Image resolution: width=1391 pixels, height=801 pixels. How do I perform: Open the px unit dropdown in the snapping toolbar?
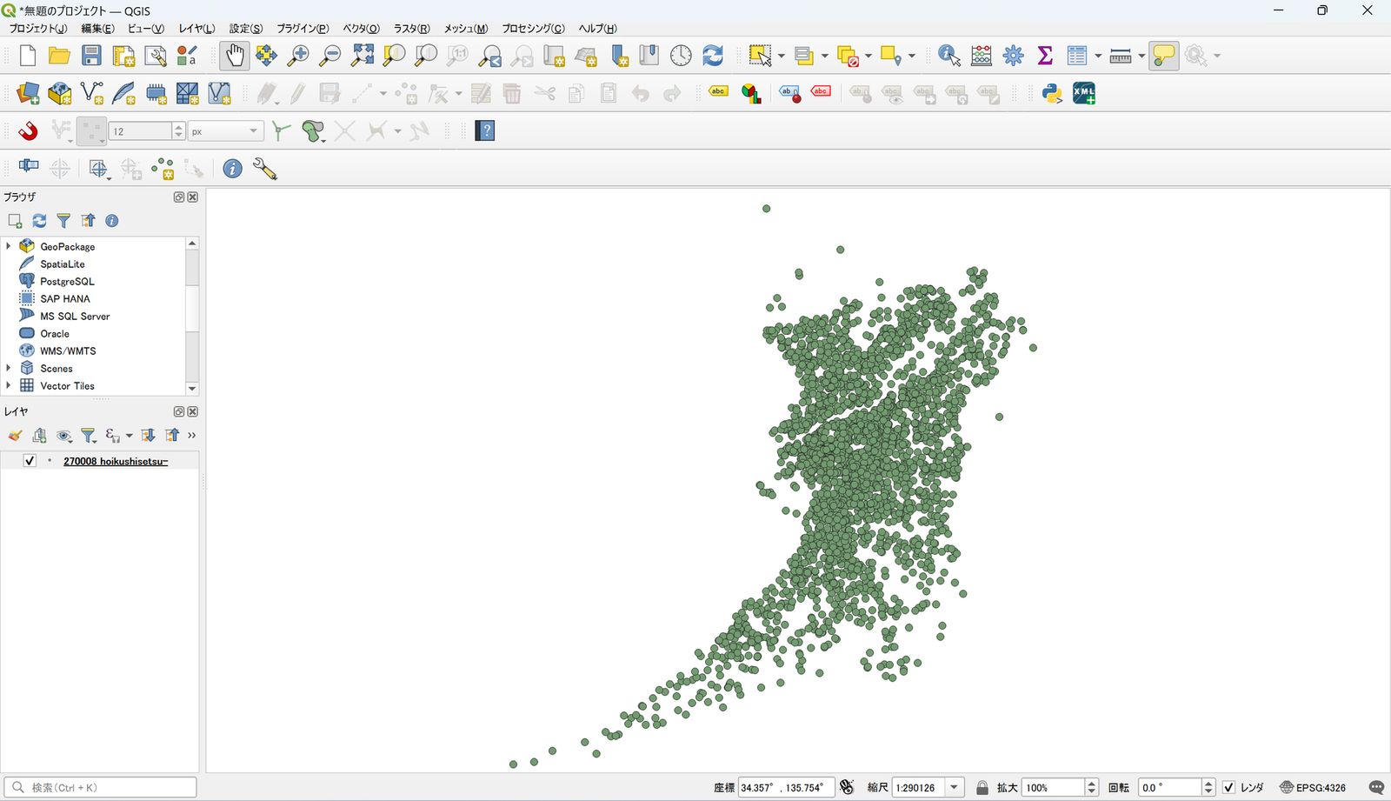[226, 130]
